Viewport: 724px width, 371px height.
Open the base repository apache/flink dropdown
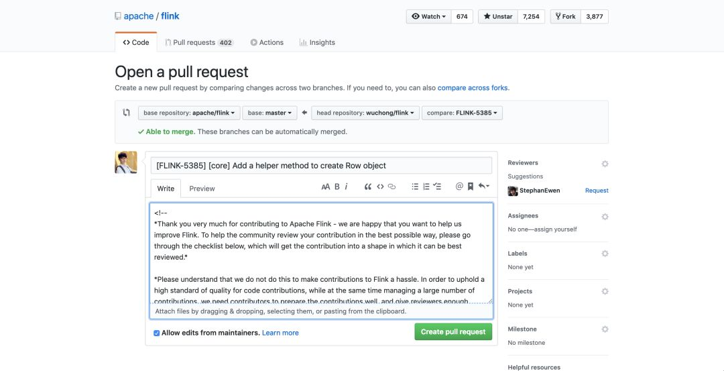point(189,113)
